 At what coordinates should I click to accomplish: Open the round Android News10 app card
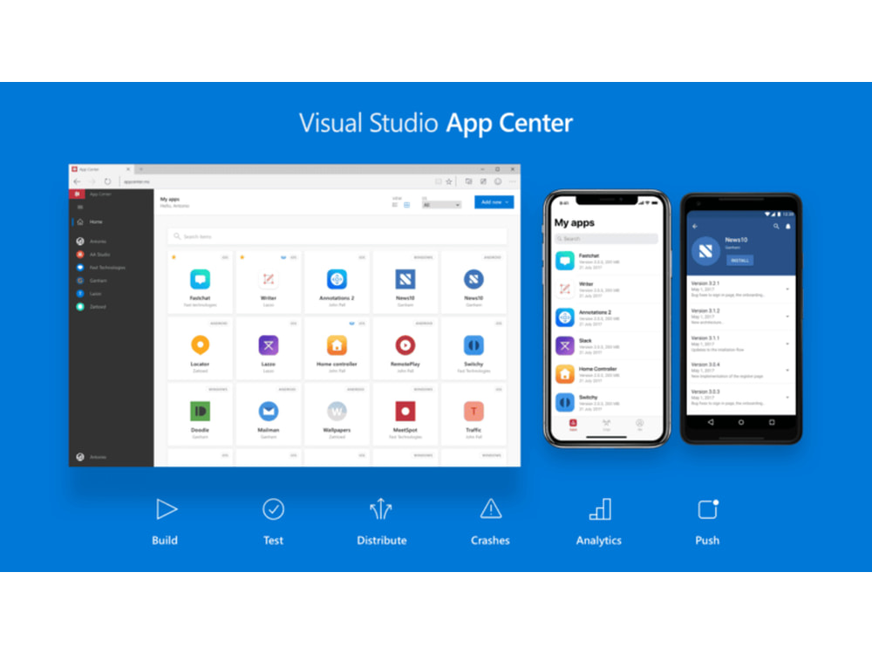(473, 283)
